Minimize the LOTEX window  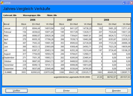124,3
